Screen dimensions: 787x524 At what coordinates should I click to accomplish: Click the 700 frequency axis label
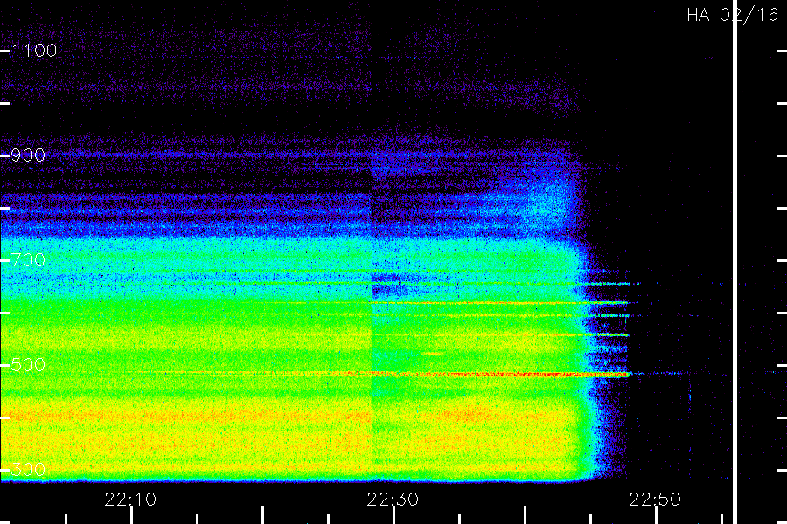pyautogui.click(x=28, y=260)
